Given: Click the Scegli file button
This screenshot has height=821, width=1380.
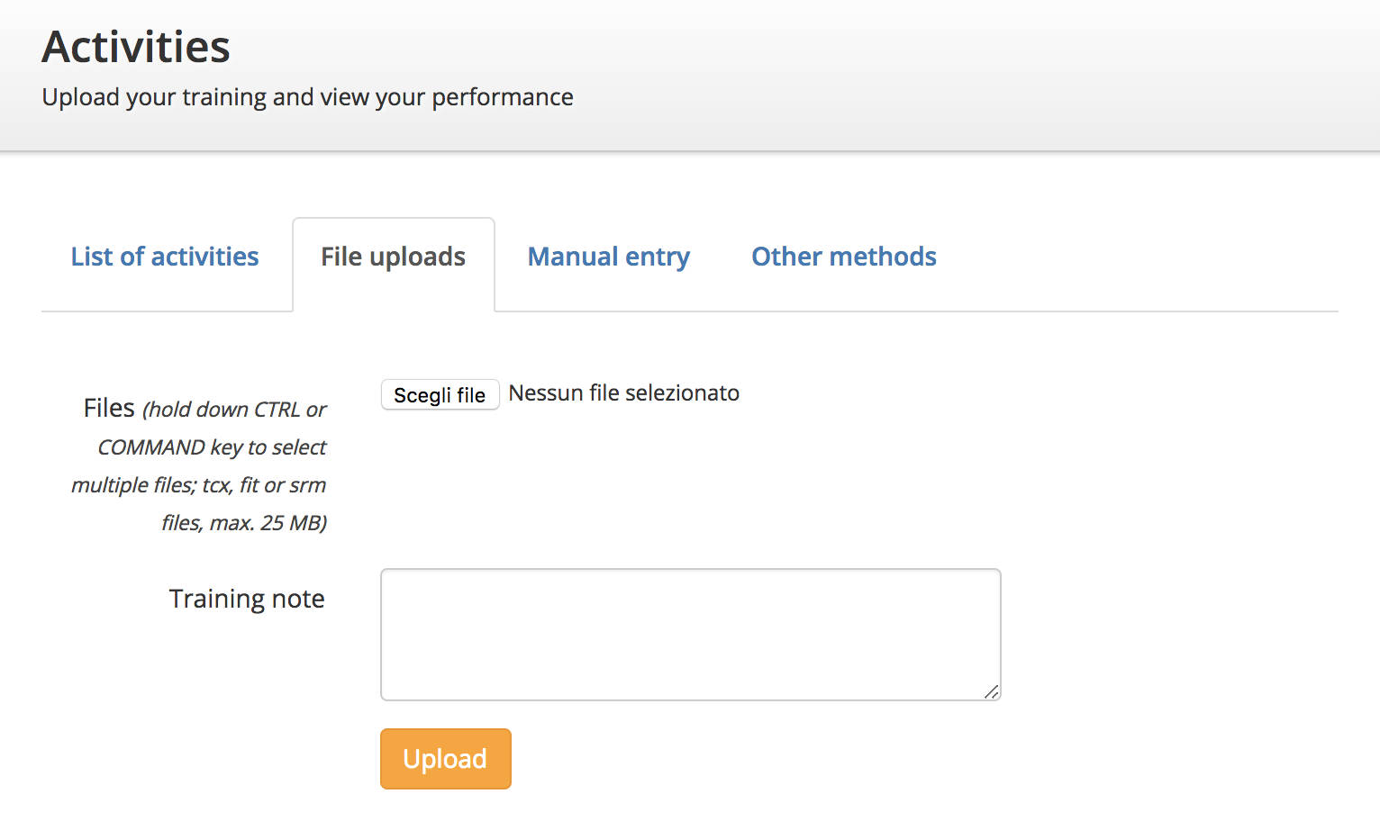Looking at the screenshot, I should coord(440,394).
